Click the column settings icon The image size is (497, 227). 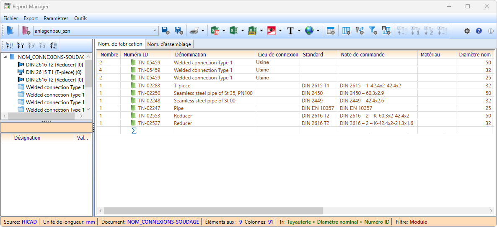point(346,31)
